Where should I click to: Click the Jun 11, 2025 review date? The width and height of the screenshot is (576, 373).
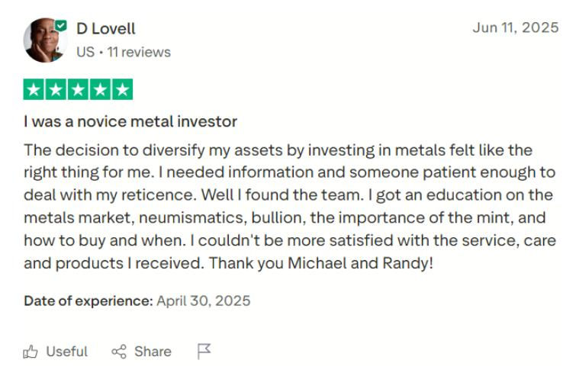(x=516, y=27)
